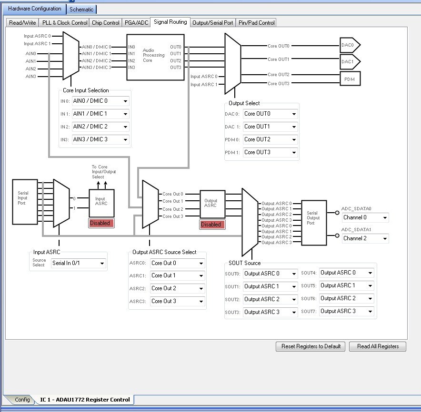Open the SOUT0 source dropdown
Screen dimensions: 421x412
coord(271,274)
